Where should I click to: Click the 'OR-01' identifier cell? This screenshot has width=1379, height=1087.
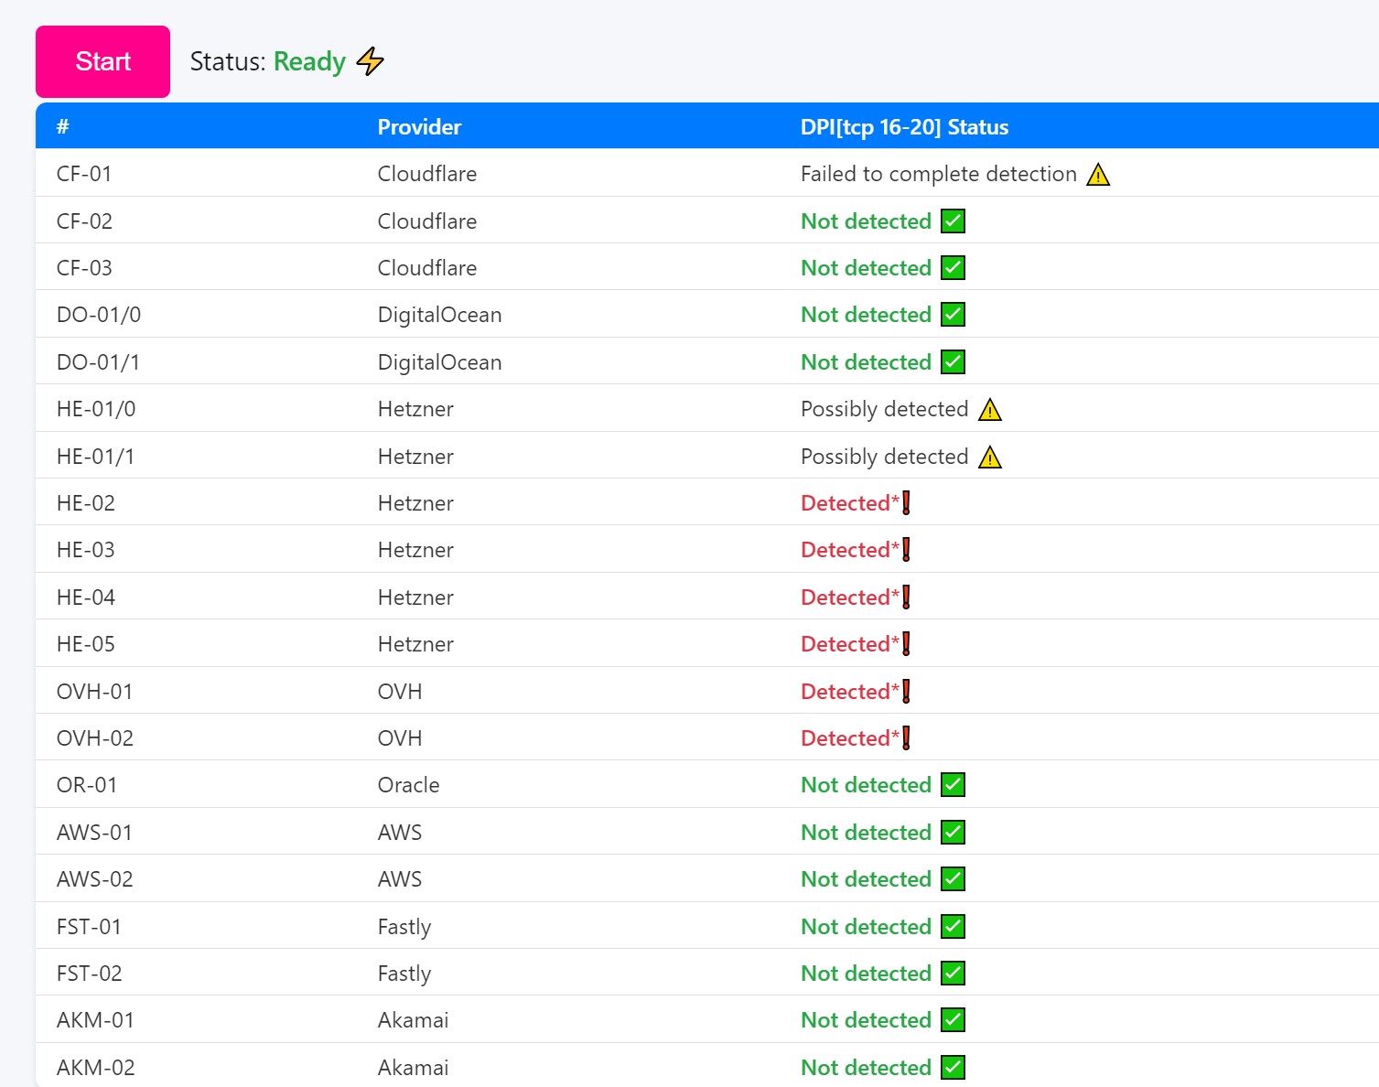click(x=87, y=785)
